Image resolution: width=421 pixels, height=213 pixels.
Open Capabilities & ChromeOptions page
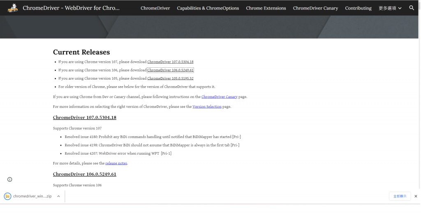(x=208, y=8)
